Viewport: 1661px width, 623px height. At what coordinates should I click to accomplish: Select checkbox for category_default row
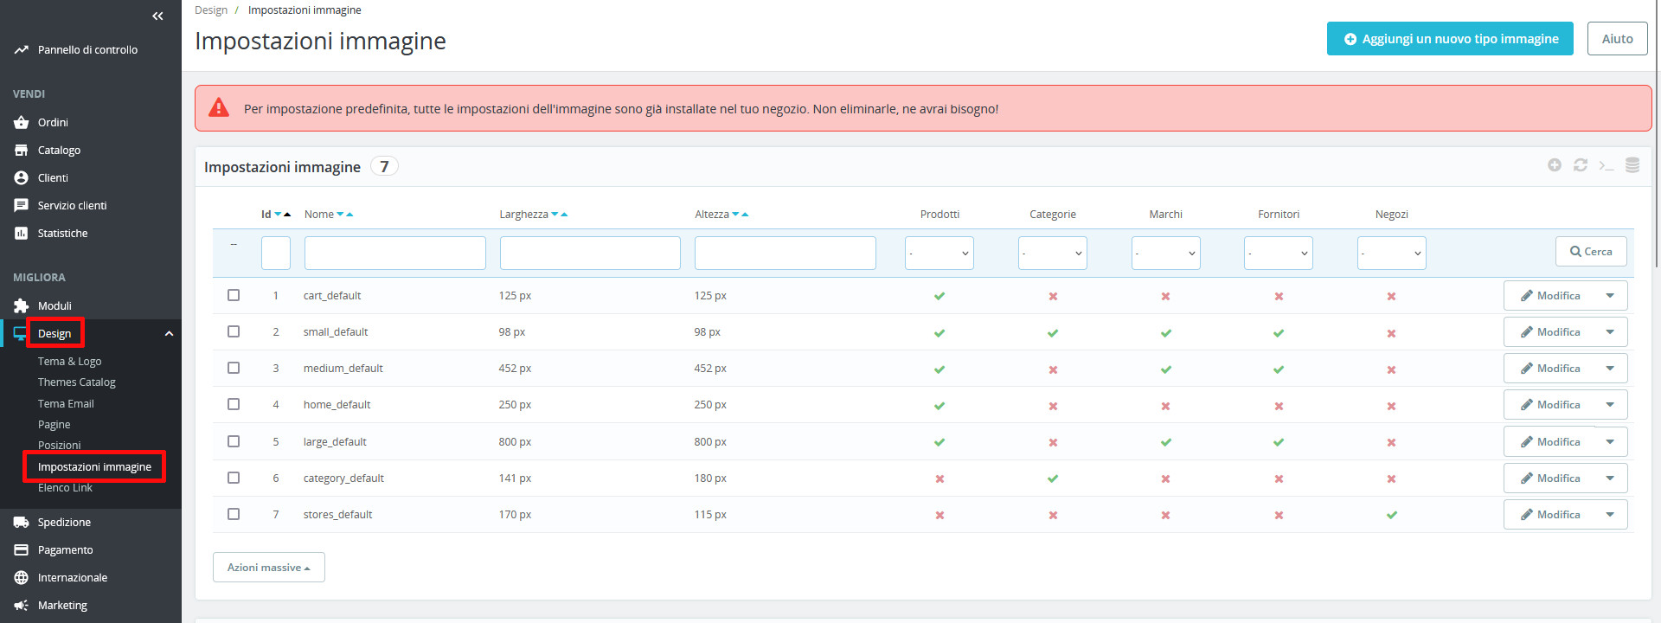click(234, 478)
